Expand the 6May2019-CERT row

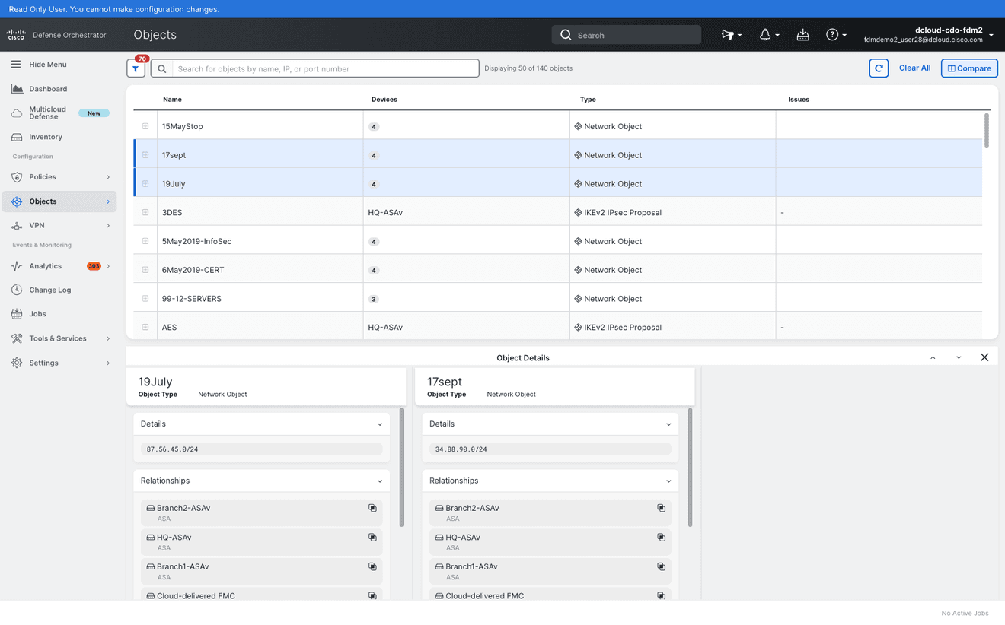tap(145, 270)
